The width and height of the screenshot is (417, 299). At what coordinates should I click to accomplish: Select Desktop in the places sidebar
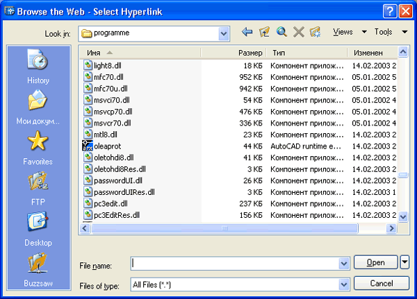[38, 229]
